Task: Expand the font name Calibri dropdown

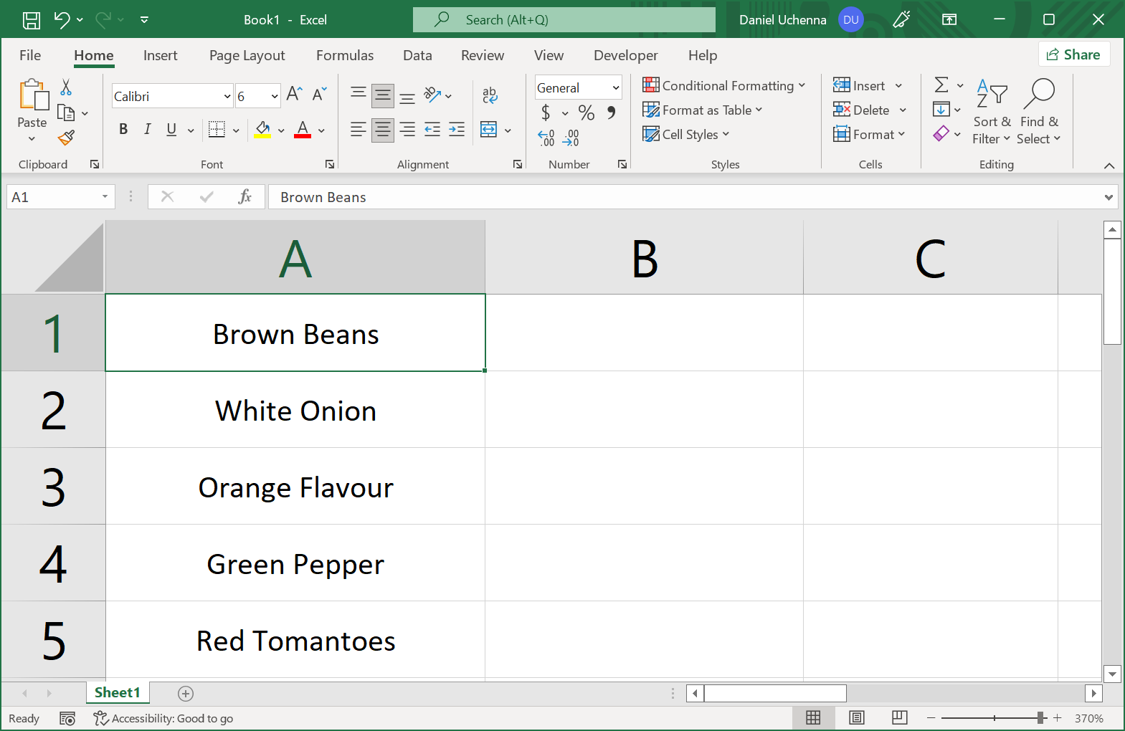Action: click(x=227, y=96)
